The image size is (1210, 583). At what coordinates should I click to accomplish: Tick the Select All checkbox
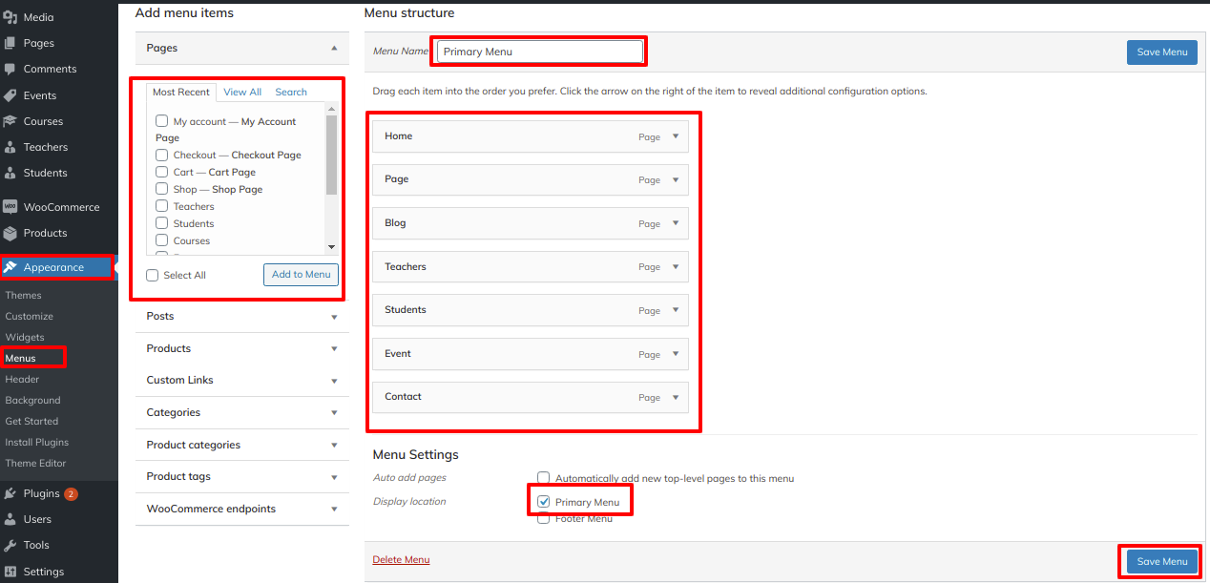tap(153, 275)
